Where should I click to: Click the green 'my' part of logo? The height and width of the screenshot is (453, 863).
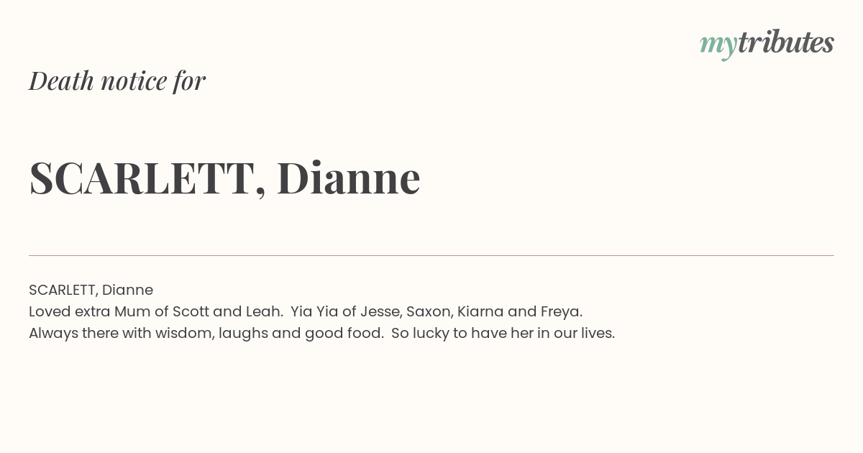[718, 46]
